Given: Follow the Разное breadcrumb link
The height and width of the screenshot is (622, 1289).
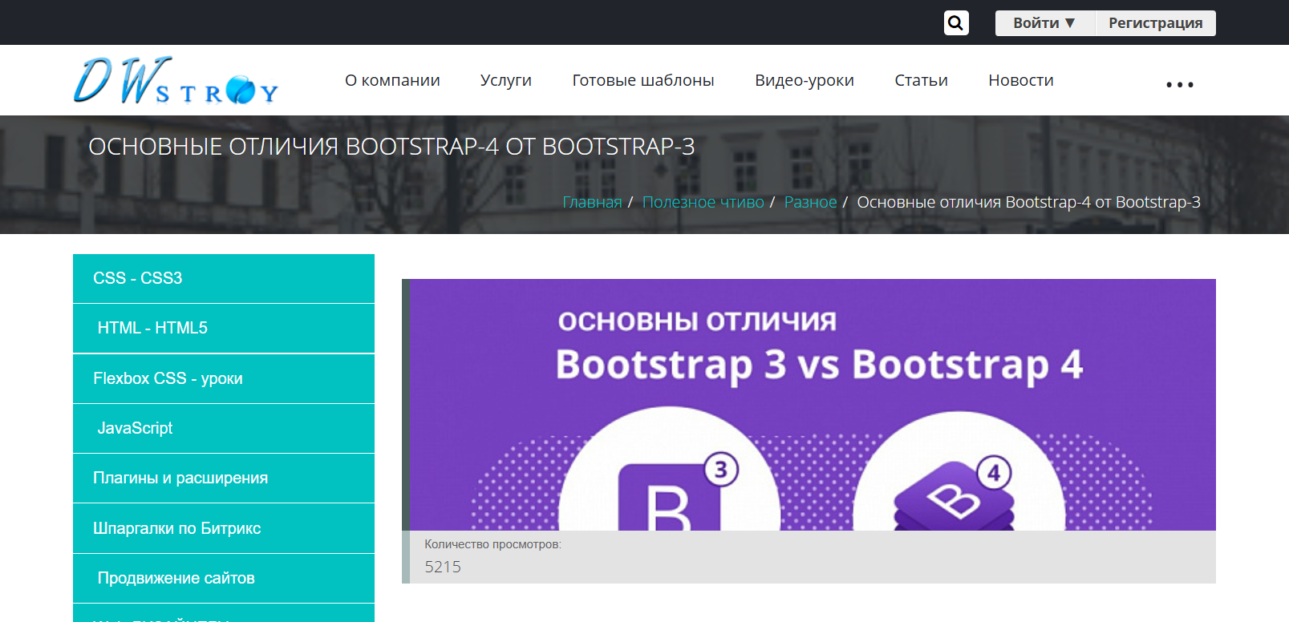Looking at the screenshot, I should tap(810, 202).
